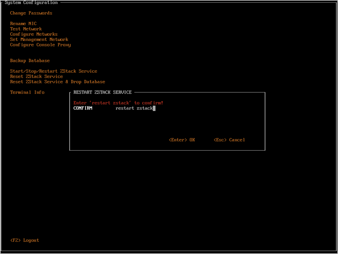Open Terminal Info
Image resolution: width=338 pixels, height=254 pixels.
click(27, 92)
